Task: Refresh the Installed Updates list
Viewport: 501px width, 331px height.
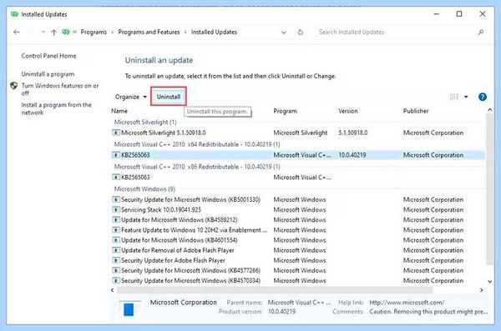Action: [300, 33]
